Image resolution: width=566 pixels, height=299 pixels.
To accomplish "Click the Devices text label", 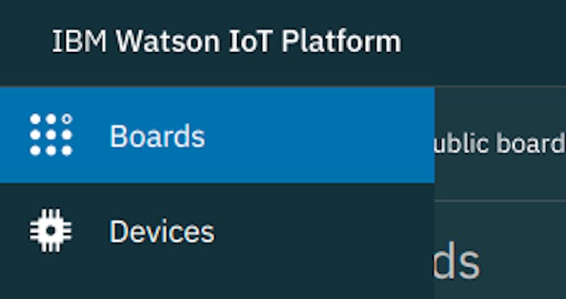I will (162, 232).
